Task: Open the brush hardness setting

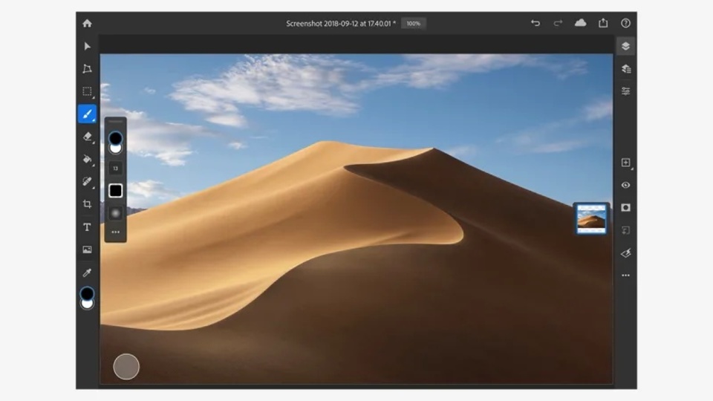Action: 116,213
